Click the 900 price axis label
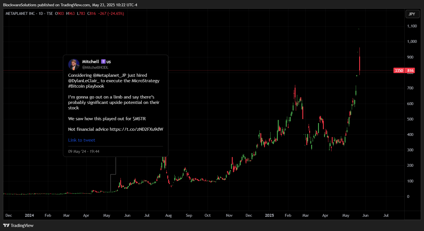The height and width of the screenshot is (231, 424). (411, 57)
